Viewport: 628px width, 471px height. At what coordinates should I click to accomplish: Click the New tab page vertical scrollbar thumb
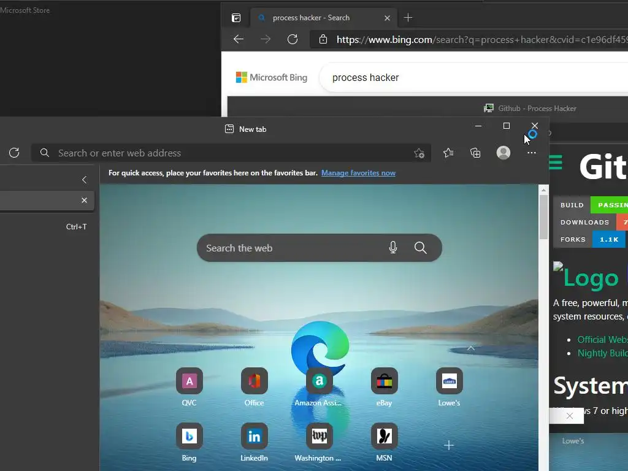click(543, 216)
